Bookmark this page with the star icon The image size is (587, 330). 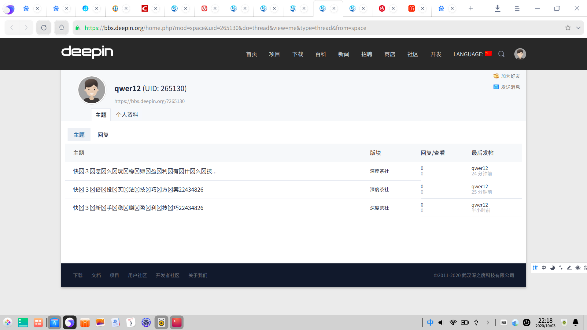point(568,28)
